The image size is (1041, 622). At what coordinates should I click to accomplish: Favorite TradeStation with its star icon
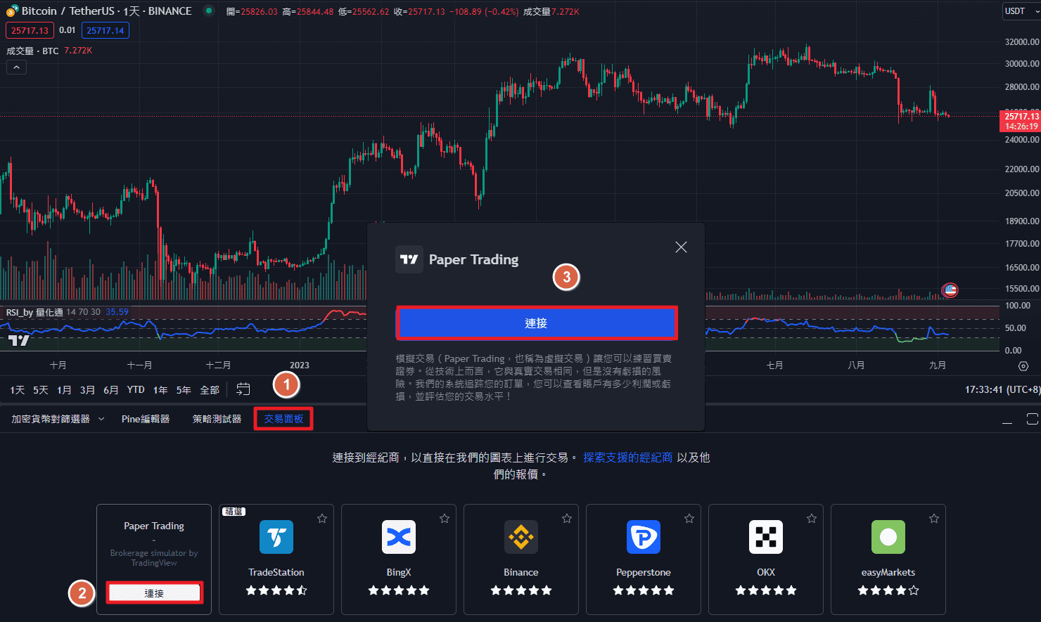[322, 519]
